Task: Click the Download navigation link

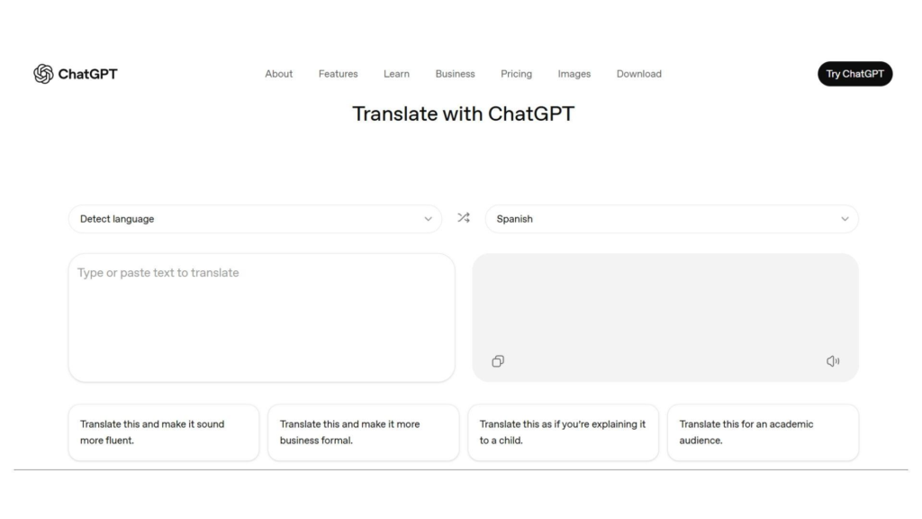Action: [x=638, y=74]
